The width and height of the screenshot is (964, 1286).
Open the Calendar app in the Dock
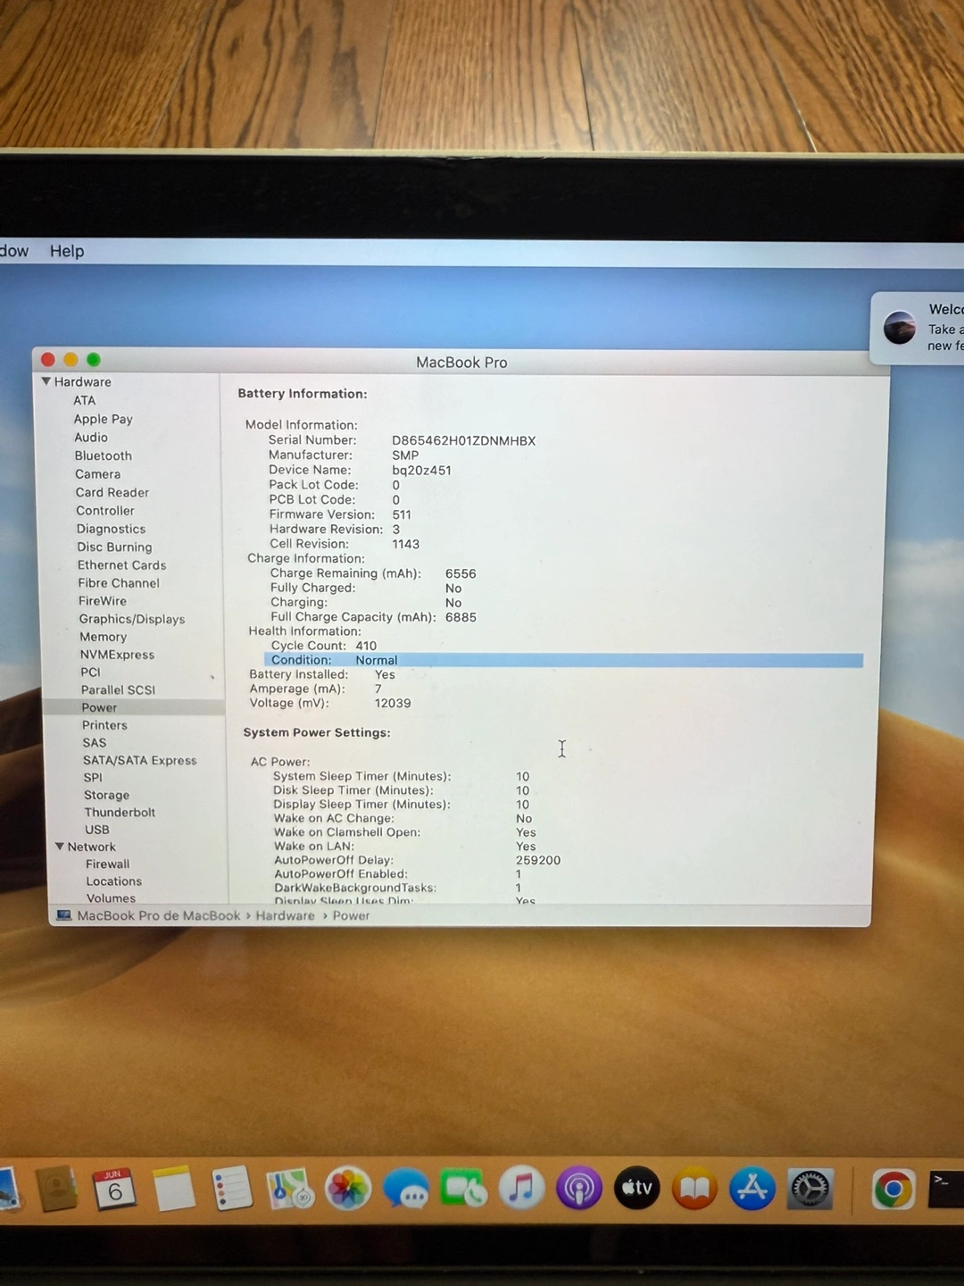point(114,1190)
